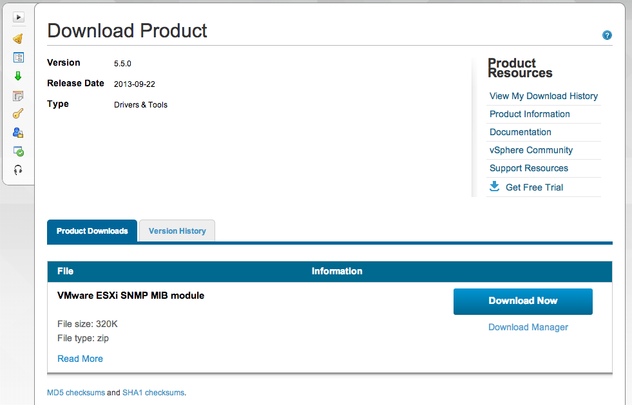This screenshot has width=632, height=405.
Task: Click the gold key license icon
Action: [18, 113]
